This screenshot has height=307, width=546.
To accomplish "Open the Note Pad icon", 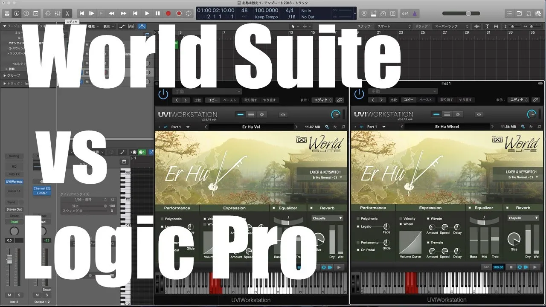I will click(x=520, y=13).
